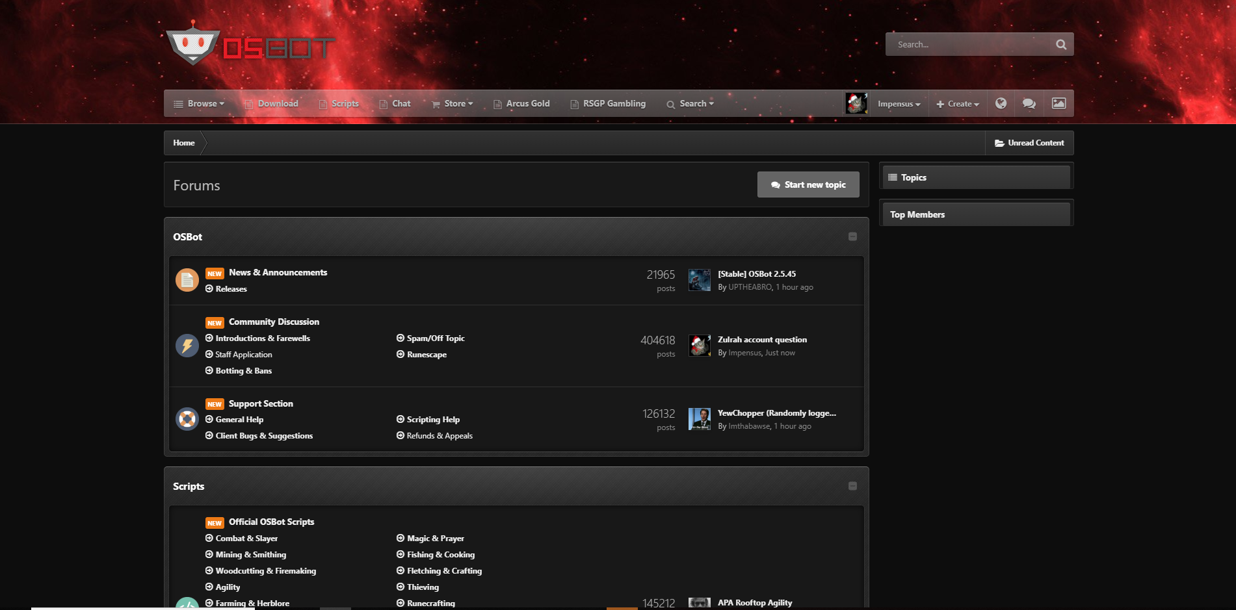Image resolution: width=1236 pixels, height=610 pixels.
Task: Click avatar beside Zulrah account question
Action: (700, 346)
